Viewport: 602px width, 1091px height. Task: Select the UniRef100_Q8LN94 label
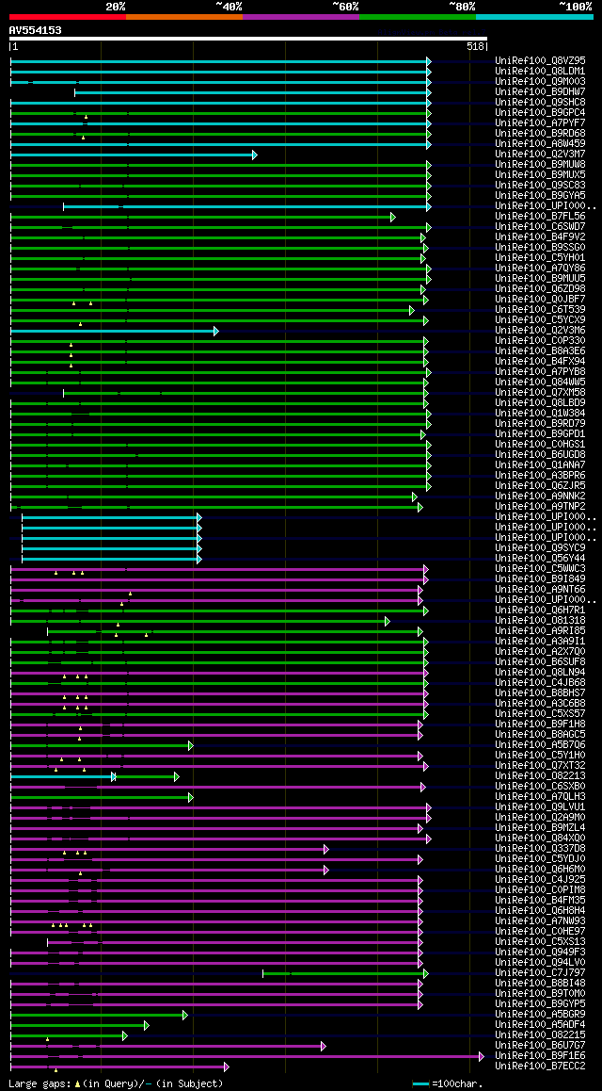click(540, 673)
